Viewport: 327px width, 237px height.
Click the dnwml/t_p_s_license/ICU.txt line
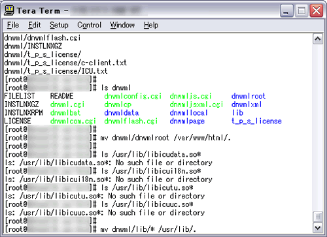(x=56, y=71)
